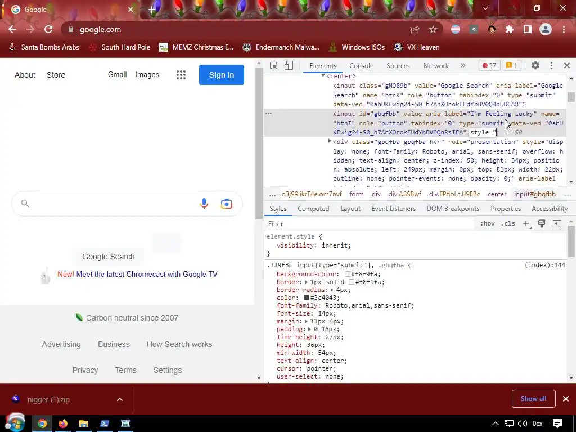The height and width of the screenshot is (432, 576).
Task: Toggle the Chrome side panel icon
Action: 528,29
